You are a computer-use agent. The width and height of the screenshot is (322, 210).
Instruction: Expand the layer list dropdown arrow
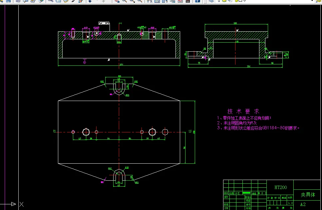coord(312,1)
